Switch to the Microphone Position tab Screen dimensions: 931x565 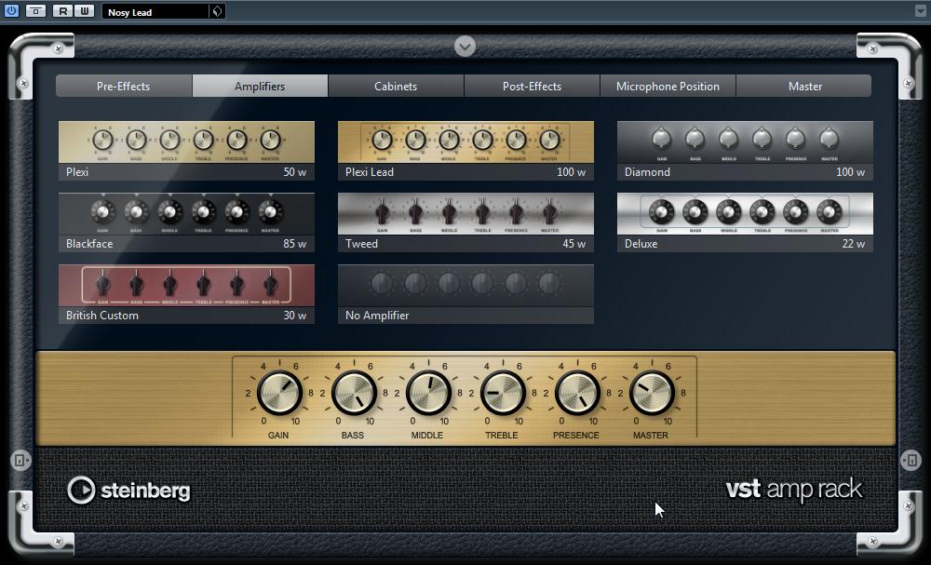coord(668,86)
